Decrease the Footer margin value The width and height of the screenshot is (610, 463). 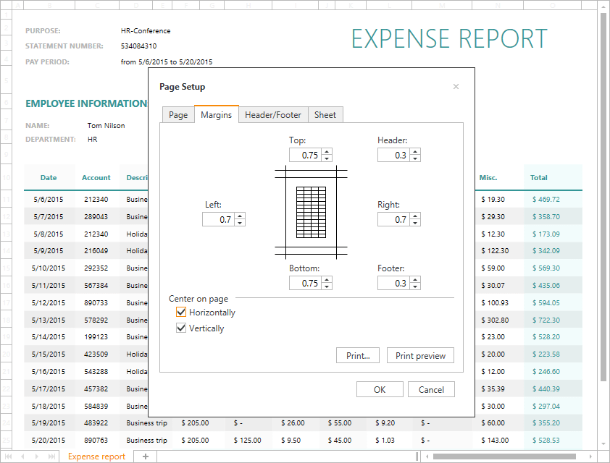point(415,286)
